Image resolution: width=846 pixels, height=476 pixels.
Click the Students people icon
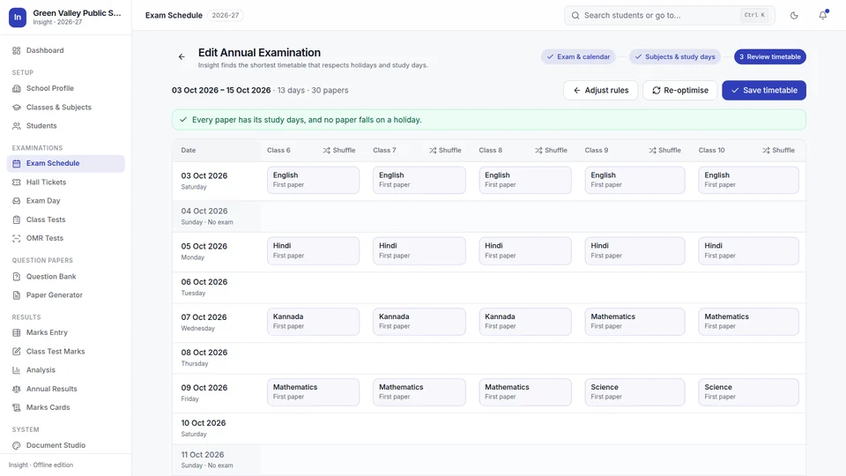(x=17, y=126)
